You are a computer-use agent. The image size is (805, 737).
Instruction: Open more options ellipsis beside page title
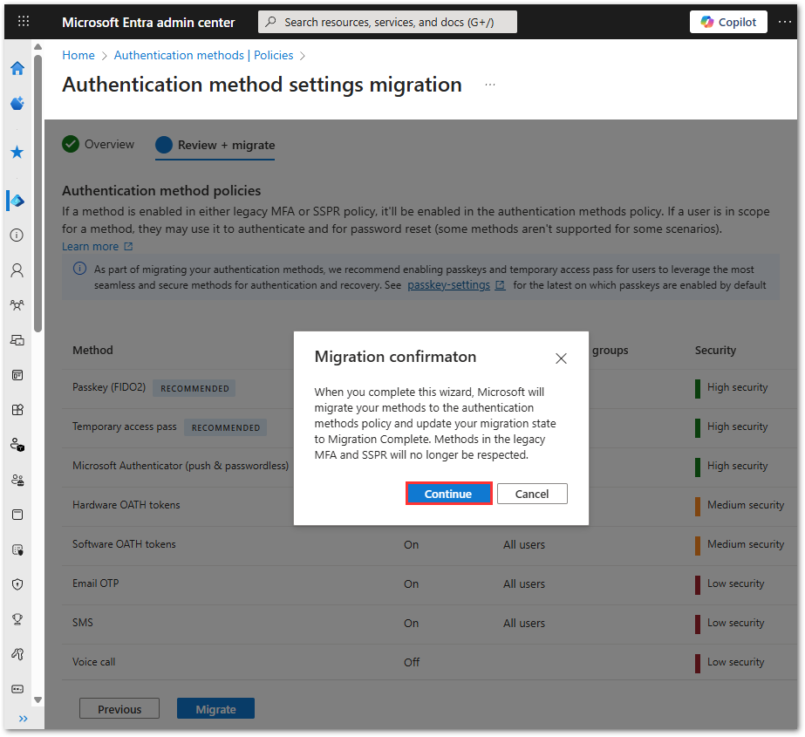point(490,85)
